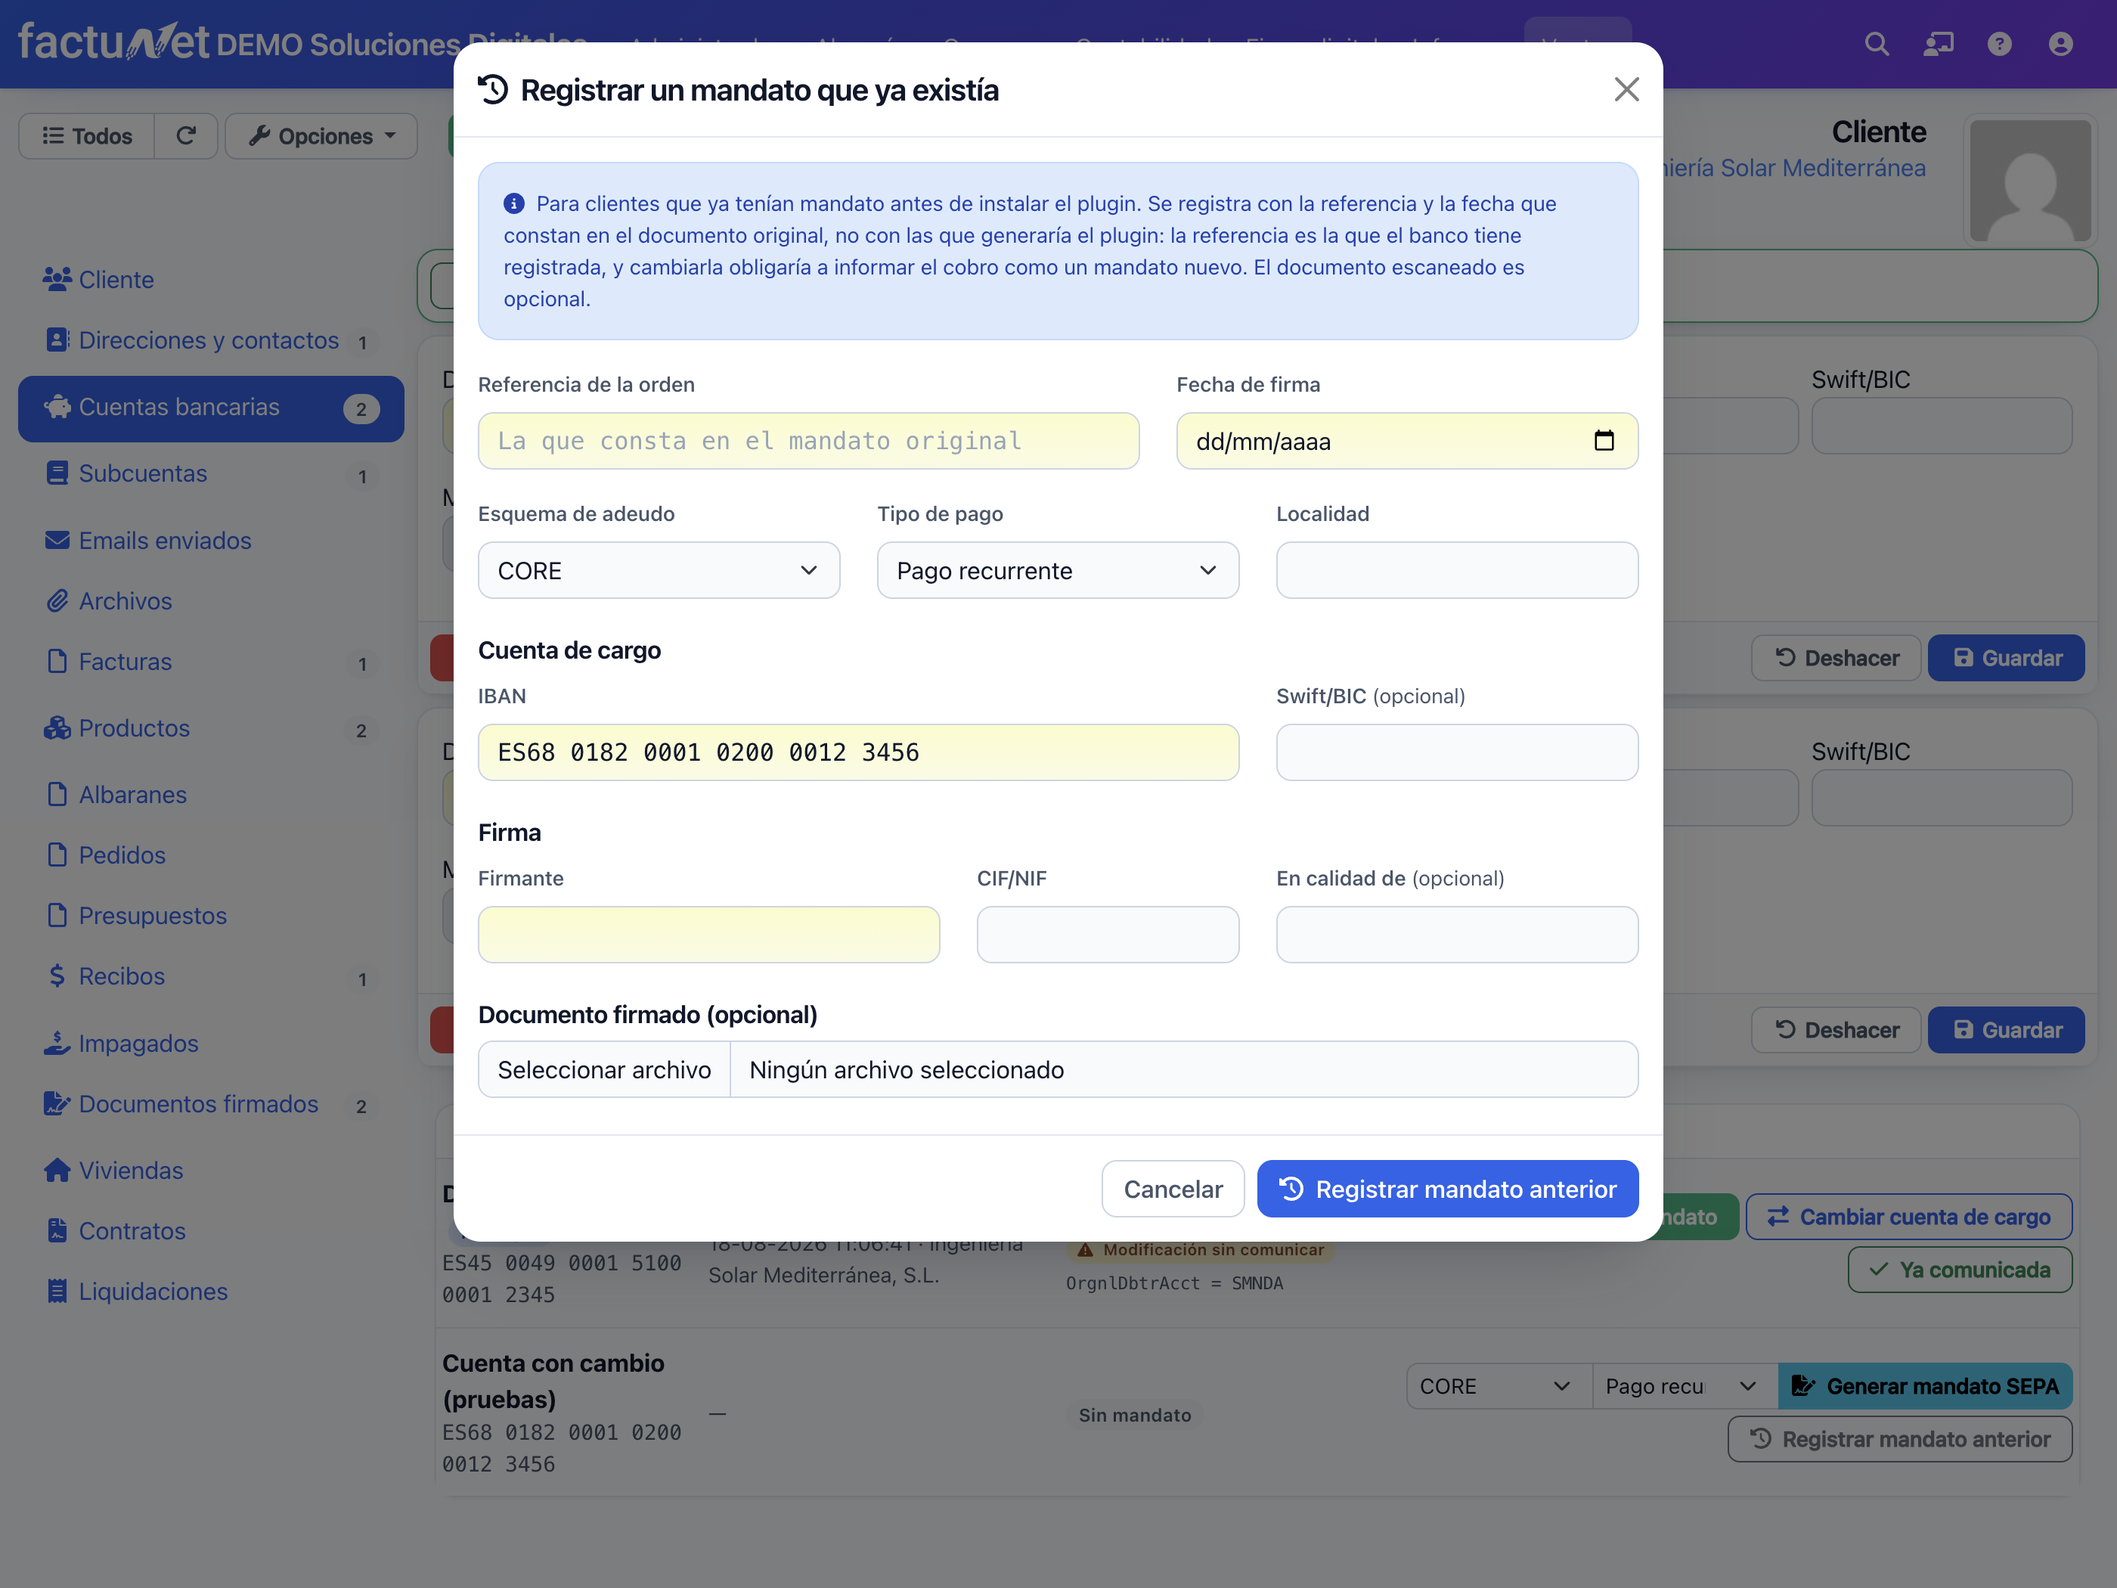Expand the Esquema de adeudo CORE dropdown
2117x1588 pixels.
tap(659, 570)
